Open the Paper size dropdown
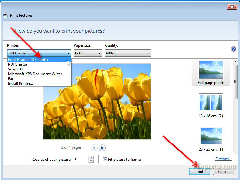This screenshot has width=240, height=180. [88, 53]
